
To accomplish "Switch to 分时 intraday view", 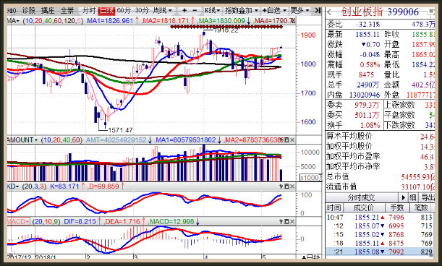I will click(89, 11).
